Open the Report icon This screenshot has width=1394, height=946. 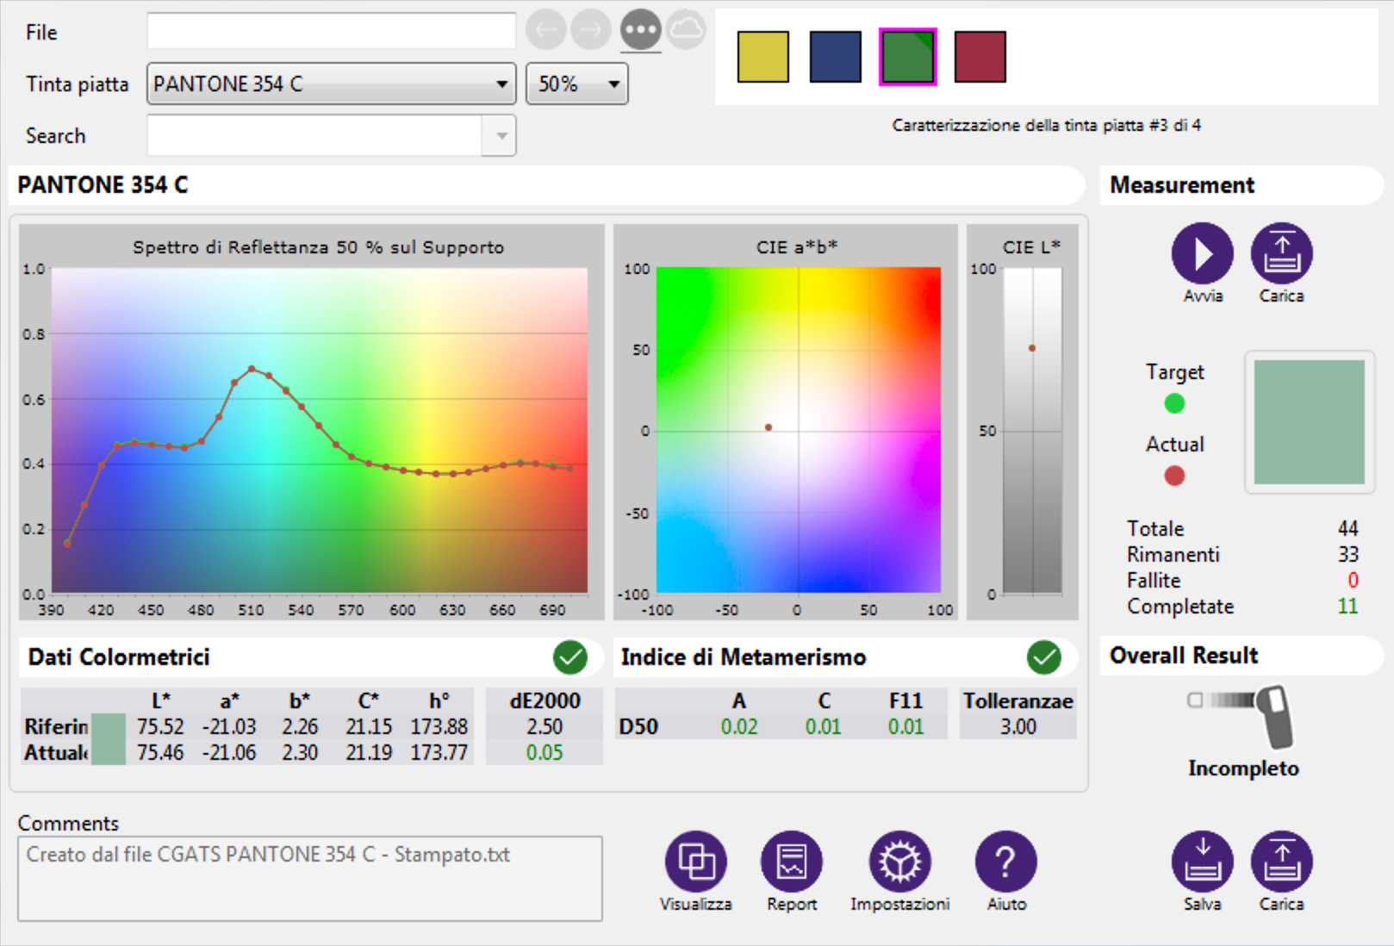tap(791, 861)
